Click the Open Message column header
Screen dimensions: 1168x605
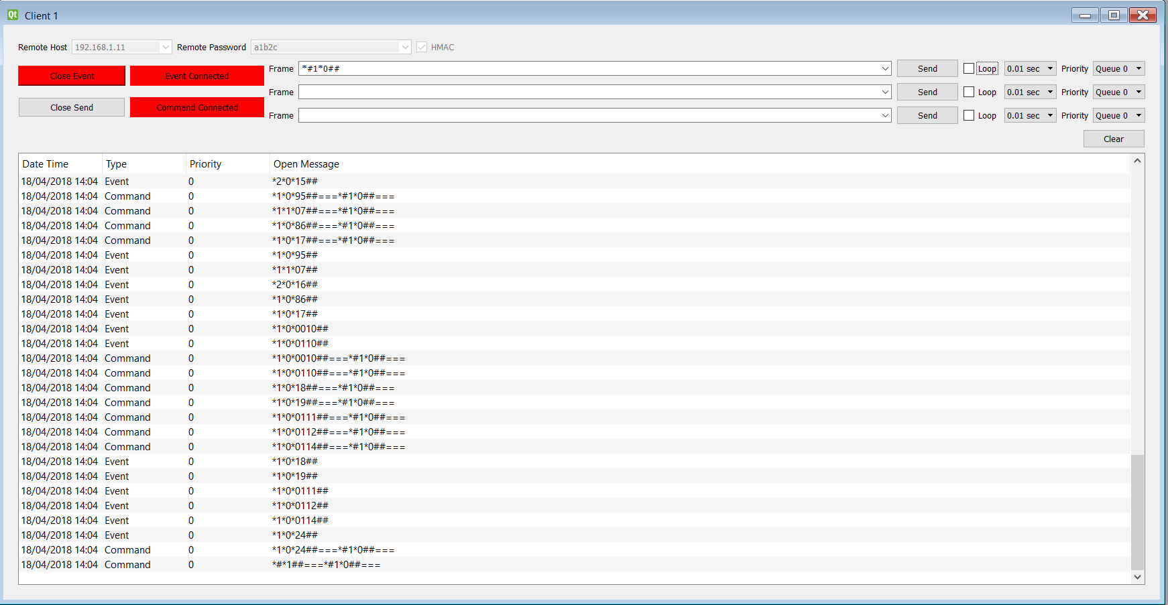(x=306, y=164)
